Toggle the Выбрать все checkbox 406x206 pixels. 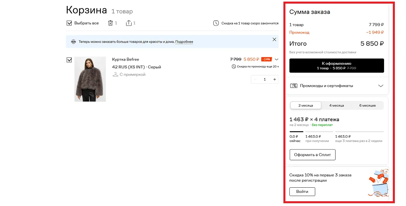tap(69, 23)
